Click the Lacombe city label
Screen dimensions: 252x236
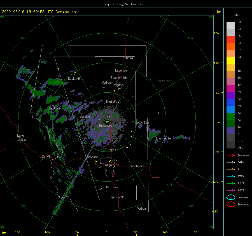(x=121, y=70)
